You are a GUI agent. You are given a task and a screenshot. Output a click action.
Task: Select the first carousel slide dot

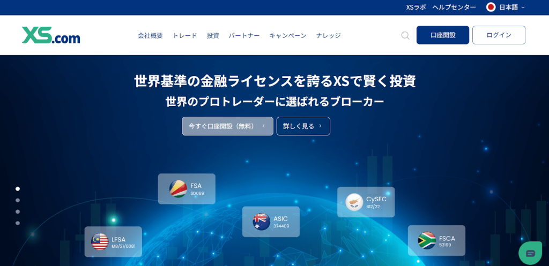pyautogui.click(x=18, y=189)
